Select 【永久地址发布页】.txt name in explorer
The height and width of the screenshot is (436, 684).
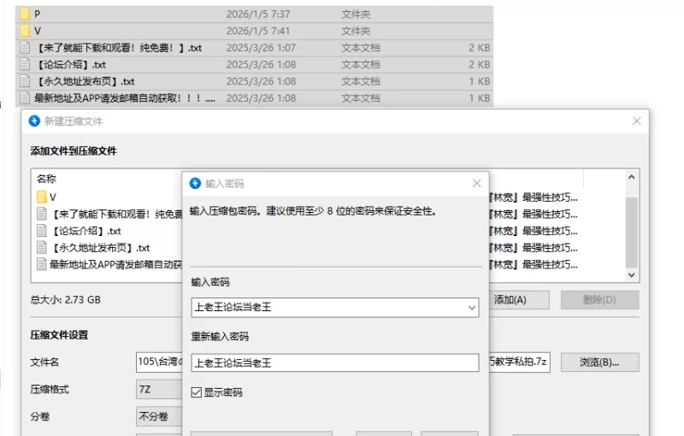(85, 81)
